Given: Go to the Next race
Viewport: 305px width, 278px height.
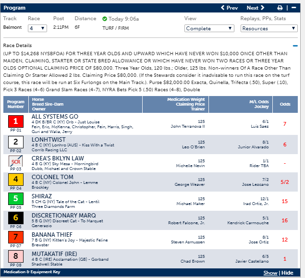Looking at the screenshot, I should tap(256, 8).
